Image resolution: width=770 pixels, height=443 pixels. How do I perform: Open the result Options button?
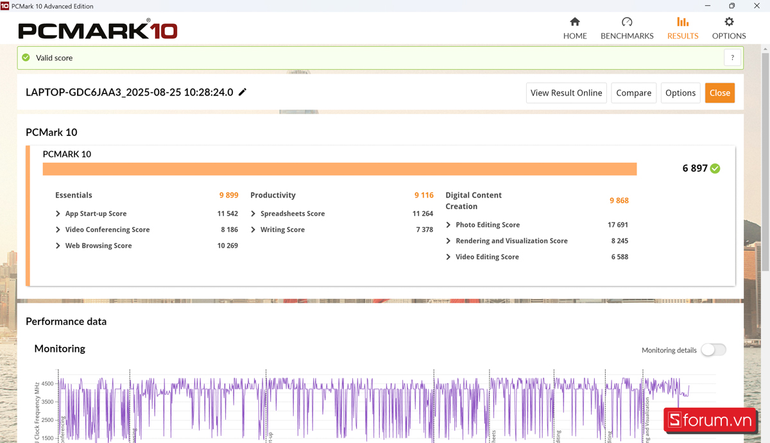[680, 93]
